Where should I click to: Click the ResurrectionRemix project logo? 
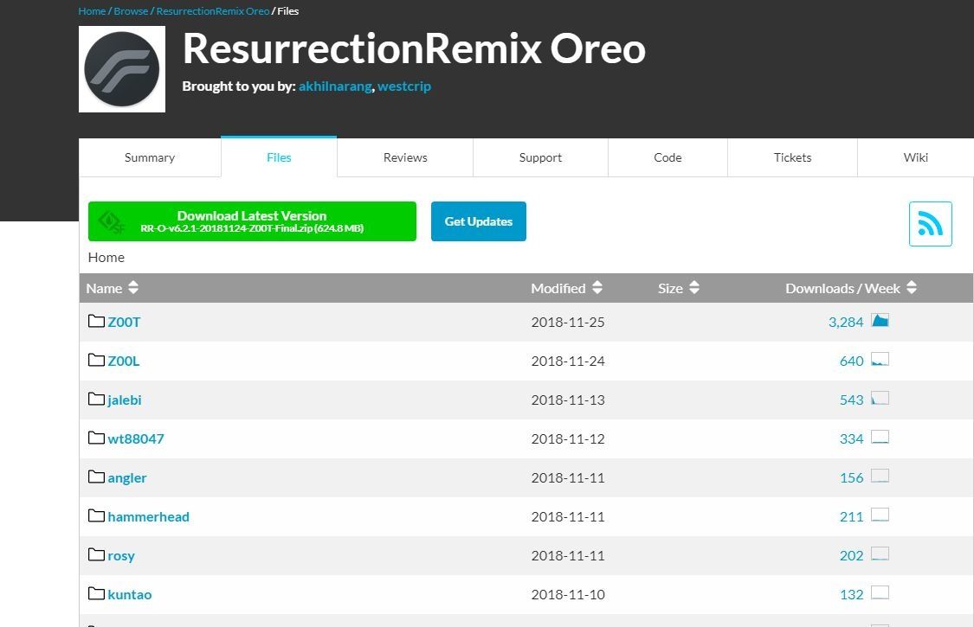click(122, 69)
